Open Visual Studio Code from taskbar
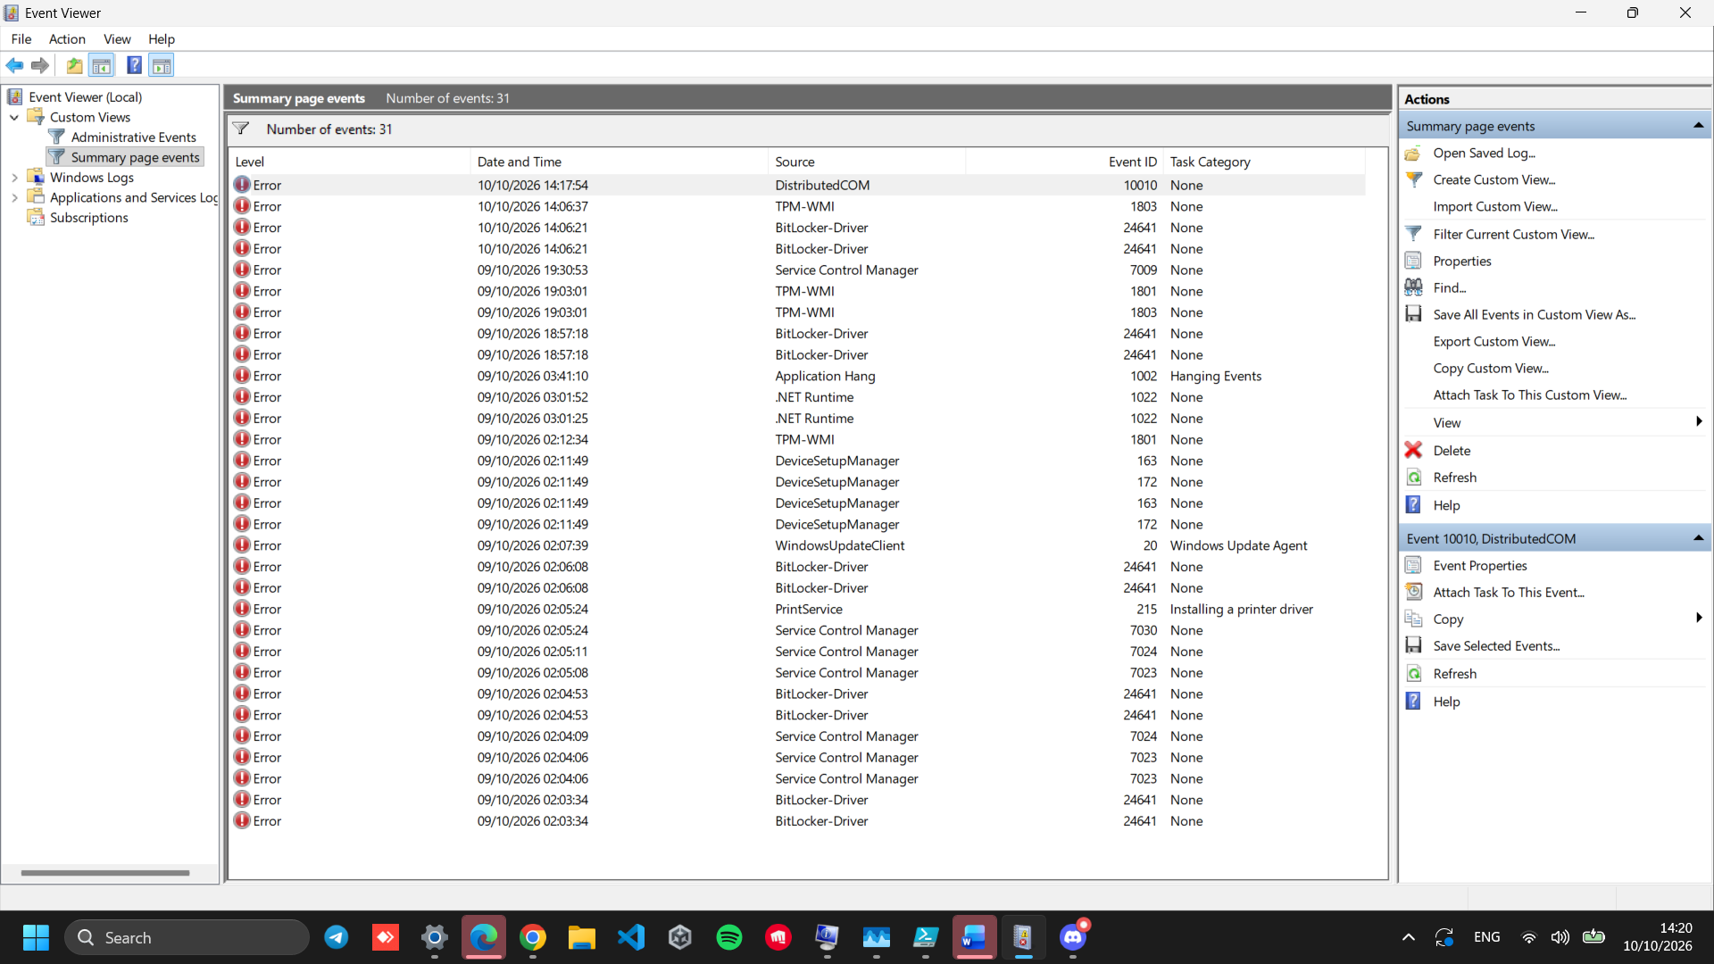Image resolution: width=1714 pixels, height=964 pixels. [631, 937]
